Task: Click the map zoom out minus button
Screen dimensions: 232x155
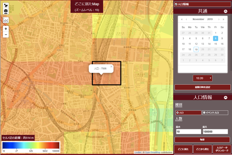Action: click(x=6, y=35)
